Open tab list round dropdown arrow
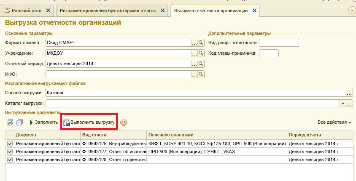 pos(352,11)
